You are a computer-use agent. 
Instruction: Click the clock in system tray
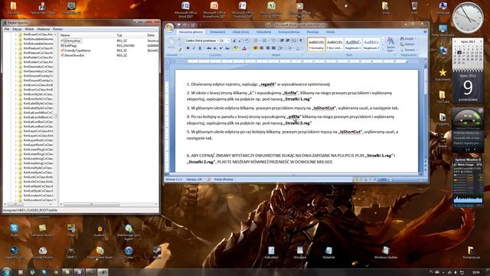click(x=475, y=273)
